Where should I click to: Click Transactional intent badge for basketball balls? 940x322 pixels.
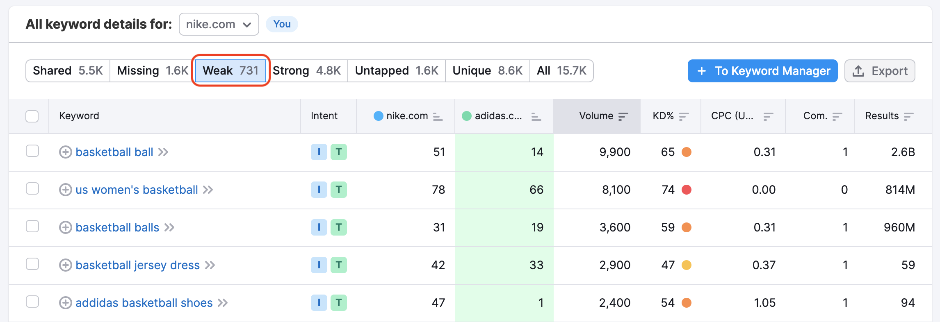click(339, 227)
